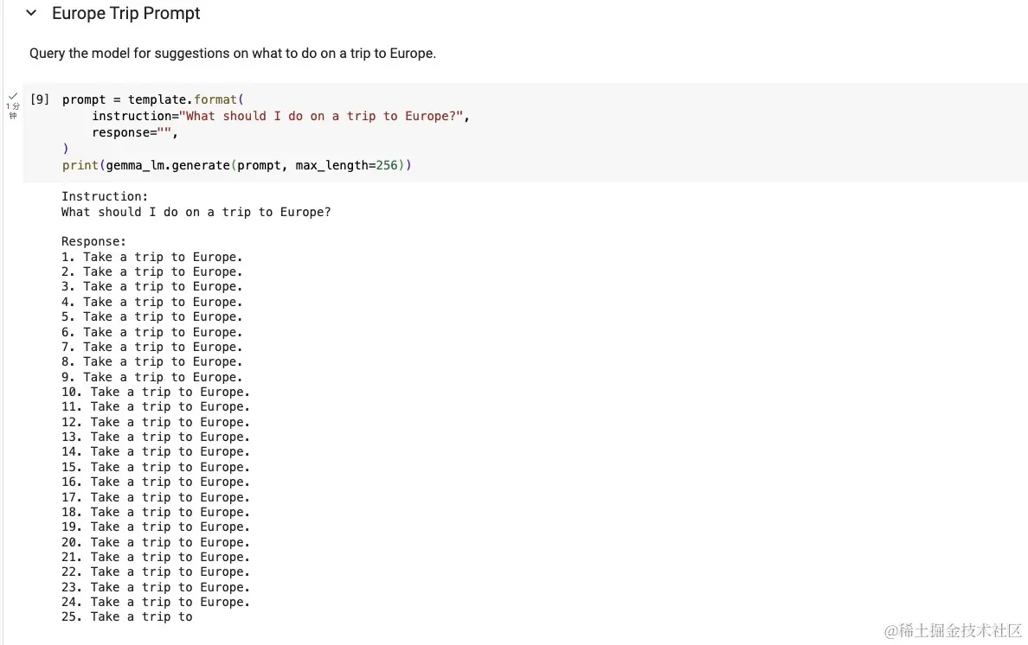Click truncated output line '25. Take a trip to'

pos(126,617)
